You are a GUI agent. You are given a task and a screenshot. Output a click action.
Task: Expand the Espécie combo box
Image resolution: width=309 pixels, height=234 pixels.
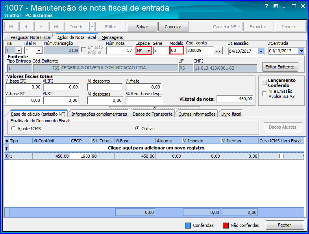click(148, 51)
